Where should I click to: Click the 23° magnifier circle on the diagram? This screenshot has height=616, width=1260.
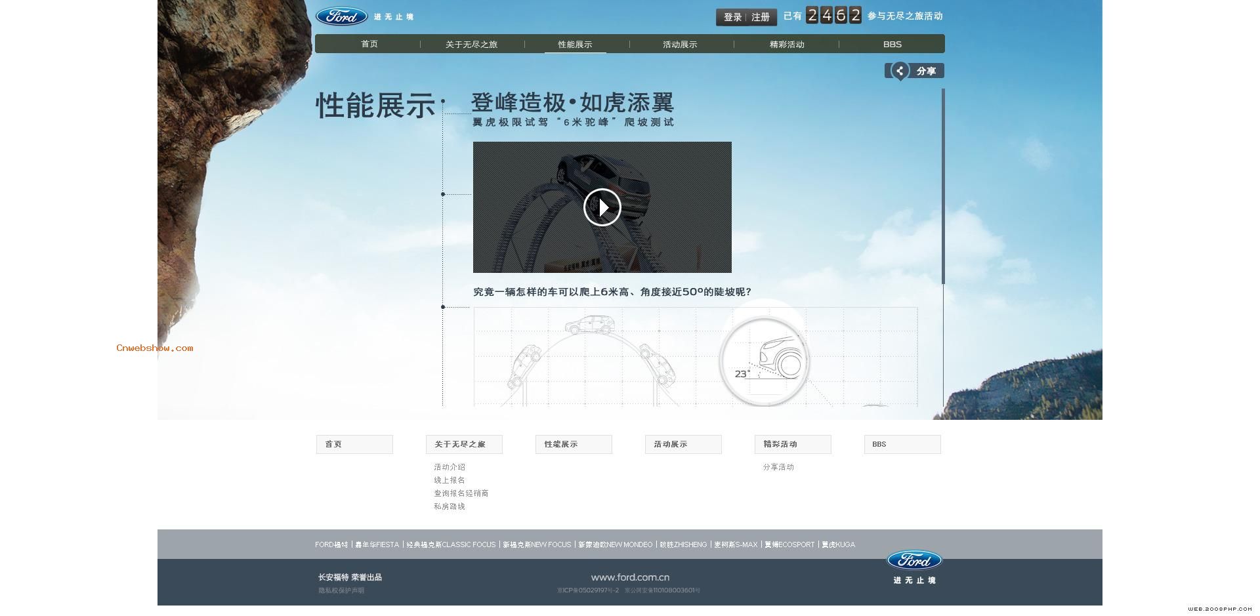click(765, 361)
